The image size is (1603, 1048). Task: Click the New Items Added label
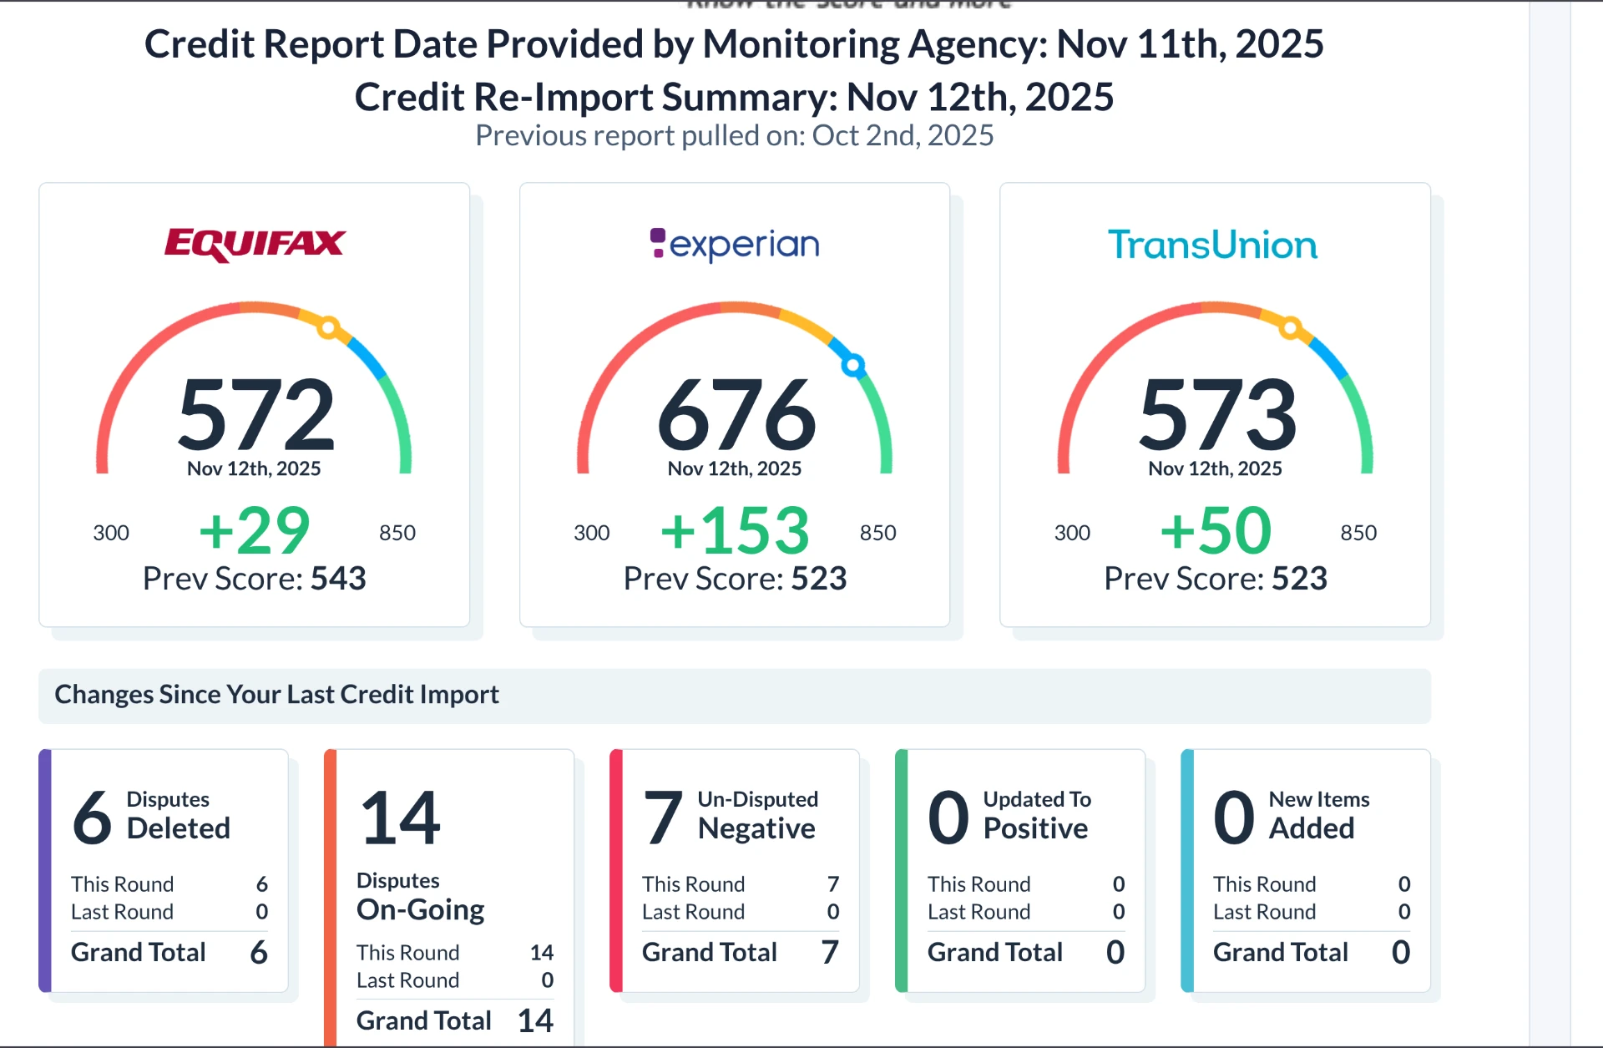pyautogui.click(x=1319, y=815)
